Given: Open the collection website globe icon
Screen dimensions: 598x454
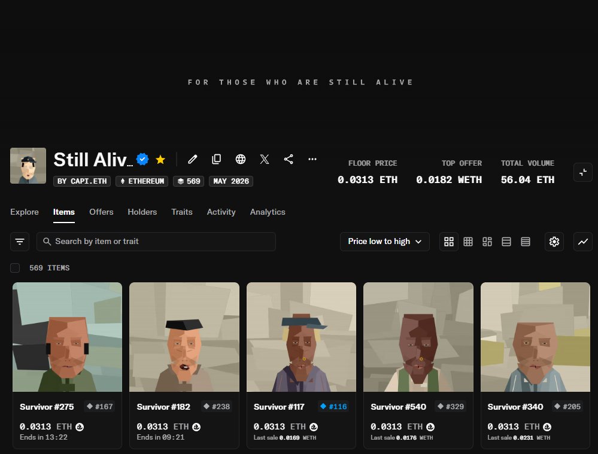Looking at the screenshot, I should tap(241, 159).
